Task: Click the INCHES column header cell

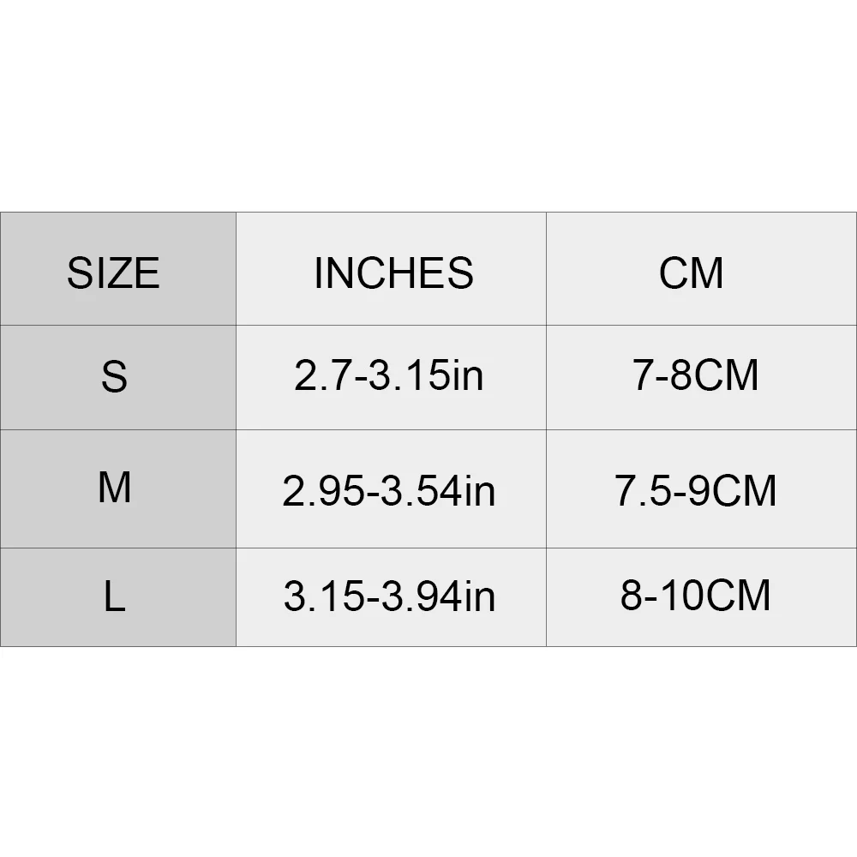Action: pos(393,273)
